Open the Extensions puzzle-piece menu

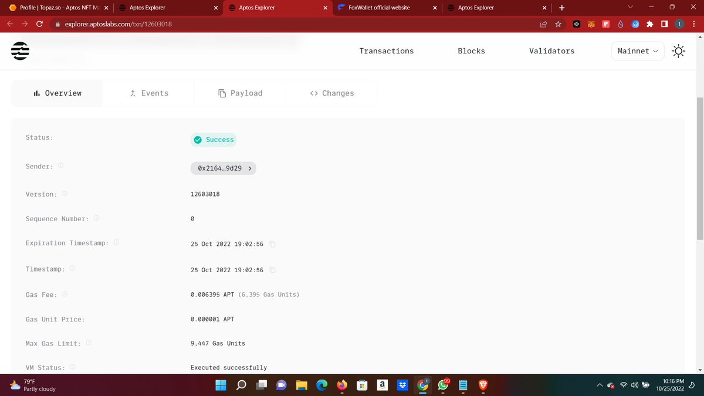(x=649, y=24)
